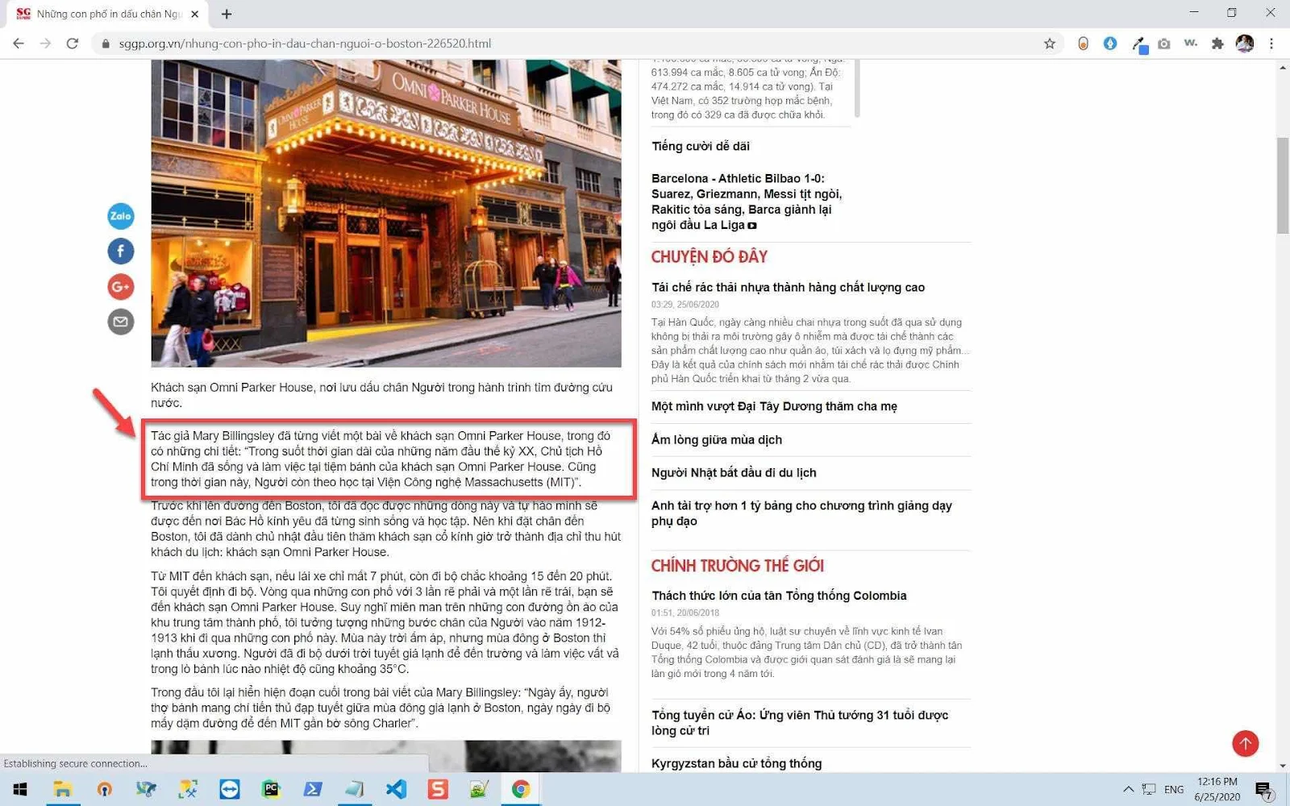
Task: View site information padlock icon
Action: tap(105, 44)
